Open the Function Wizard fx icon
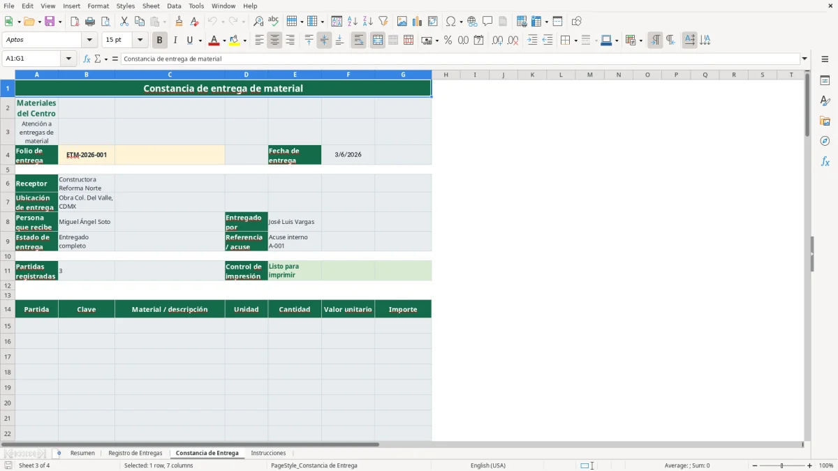The height and width of the screenshot is (471, 838). (87, 59)
